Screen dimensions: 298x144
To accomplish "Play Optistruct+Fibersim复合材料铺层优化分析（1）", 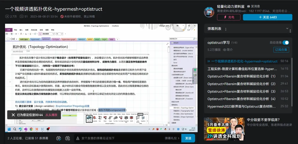I will 248,76.
